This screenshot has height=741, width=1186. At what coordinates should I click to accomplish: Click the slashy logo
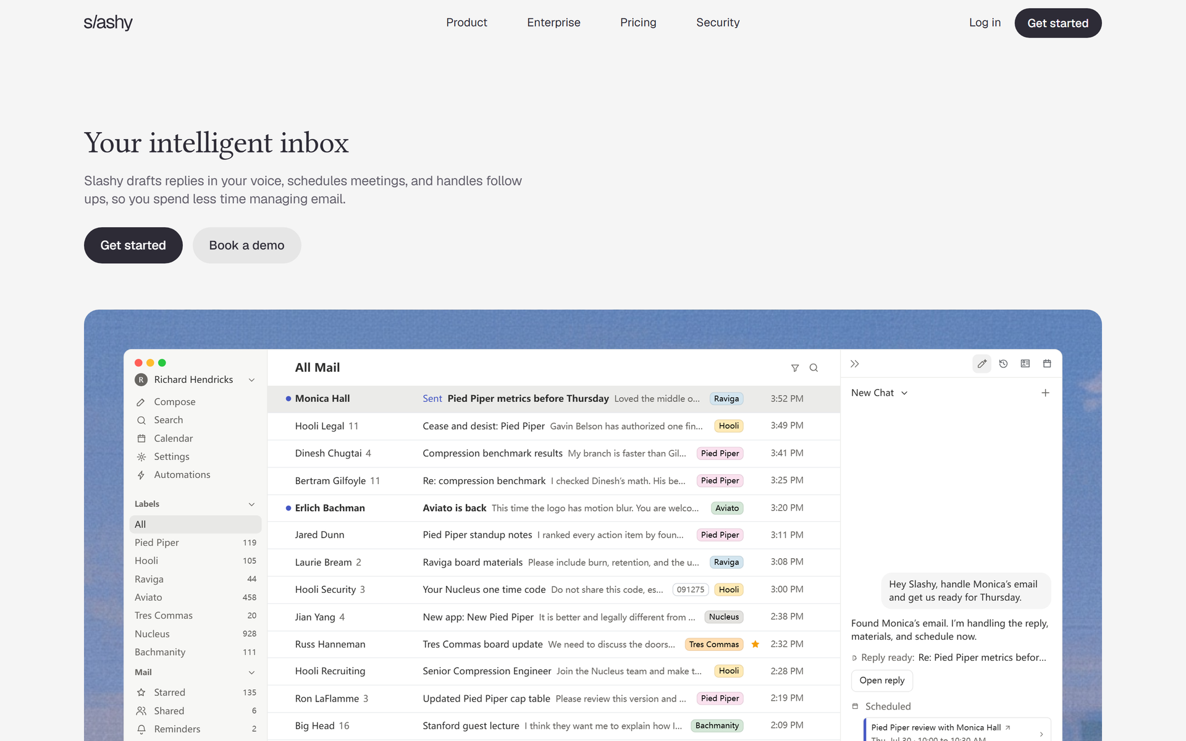[x=108, y=23]
